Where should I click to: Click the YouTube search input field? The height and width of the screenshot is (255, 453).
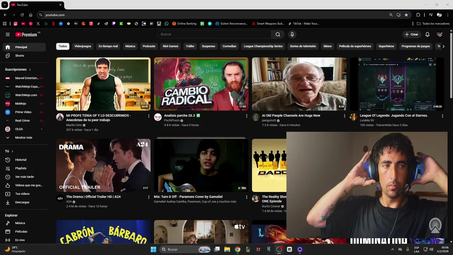tap(214, 34)
